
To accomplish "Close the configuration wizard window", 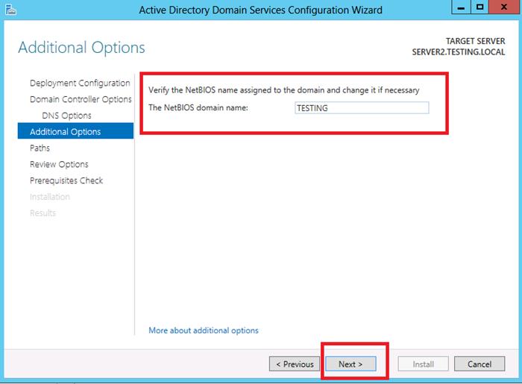I will click(504, 7).
